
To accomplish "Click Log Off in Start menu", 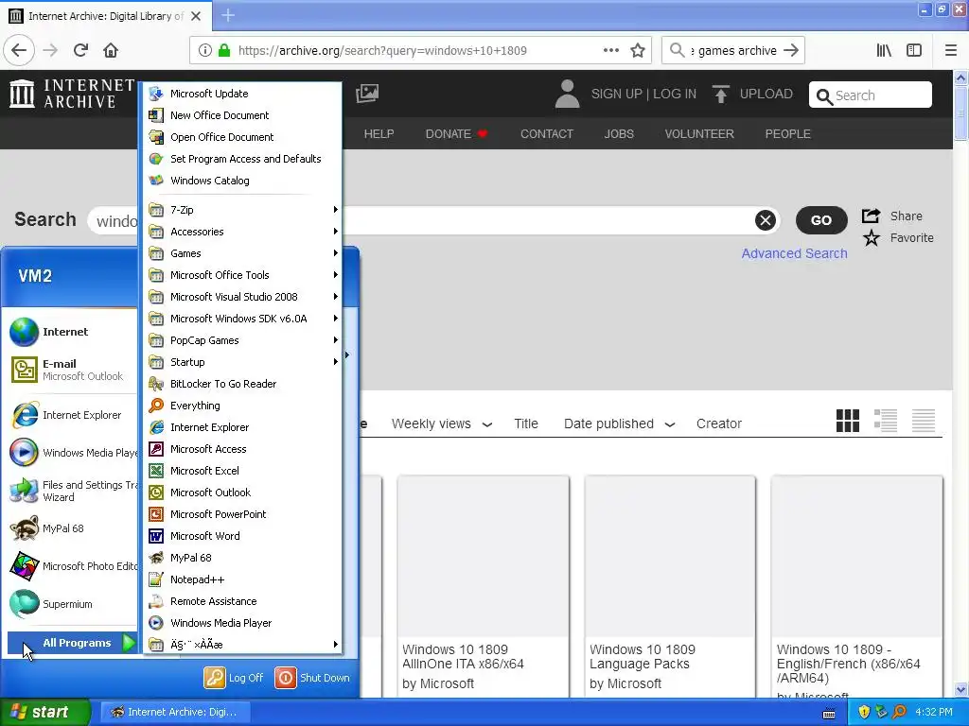I will tap(234, 677).
